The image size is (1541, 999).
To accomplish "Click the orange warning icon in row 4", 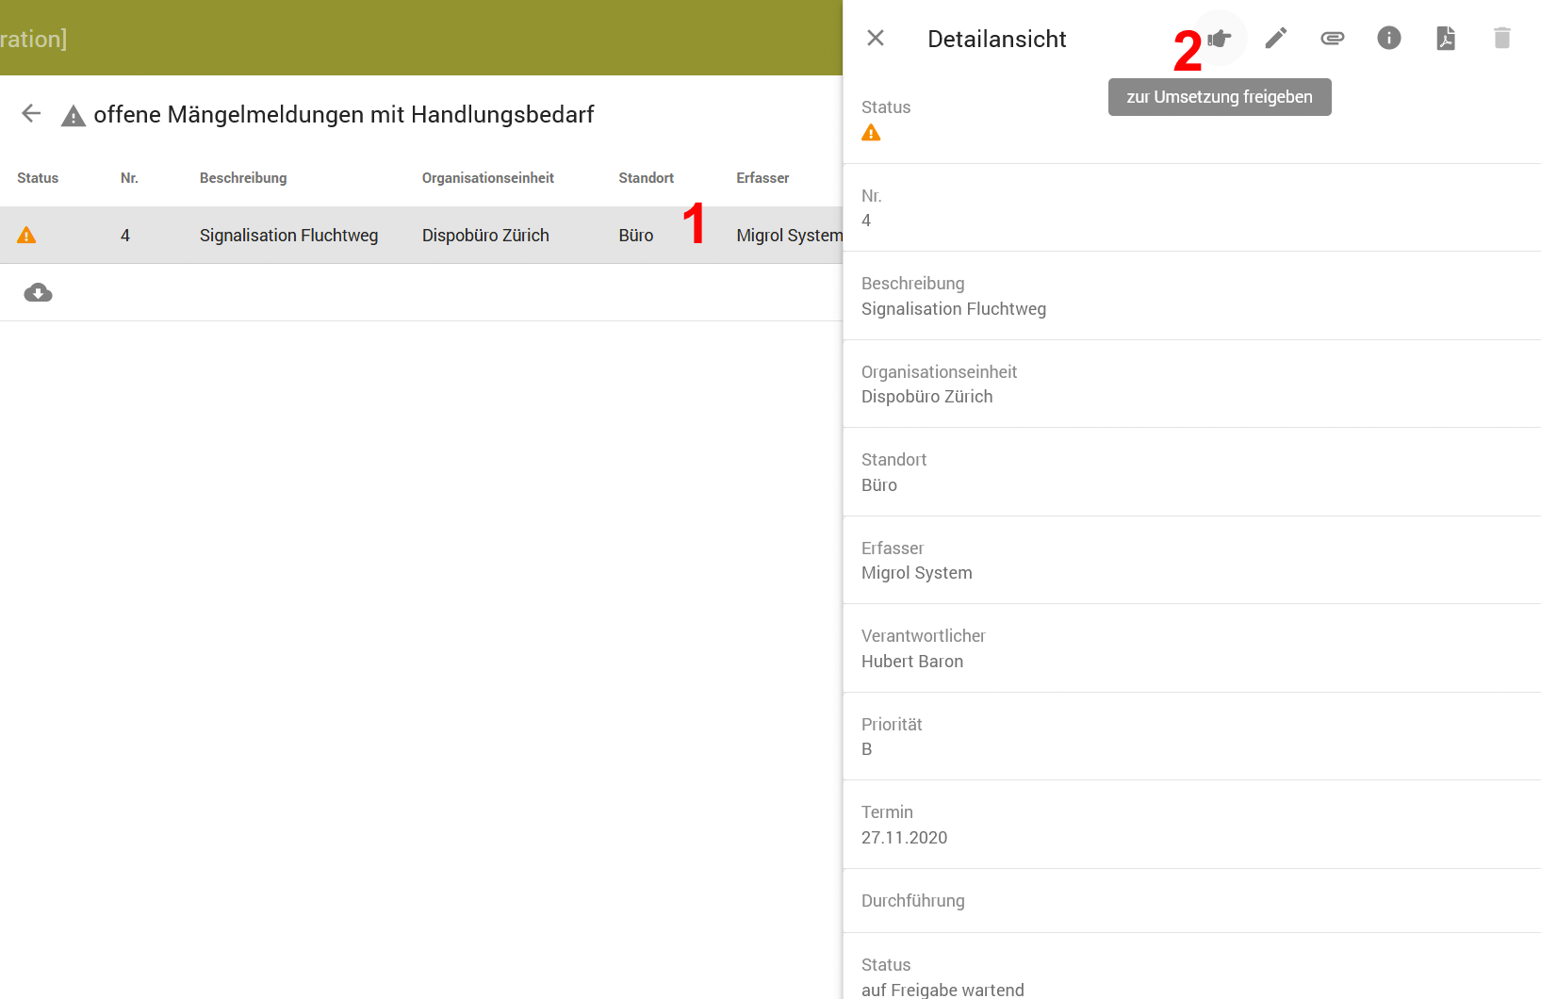I will coord(26,236).
